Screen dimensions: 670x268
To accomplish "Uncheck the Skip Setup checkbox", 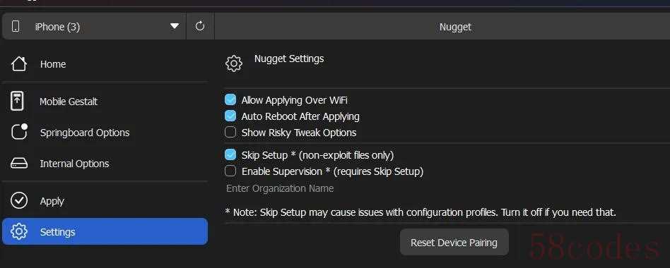I will [230, 154].
